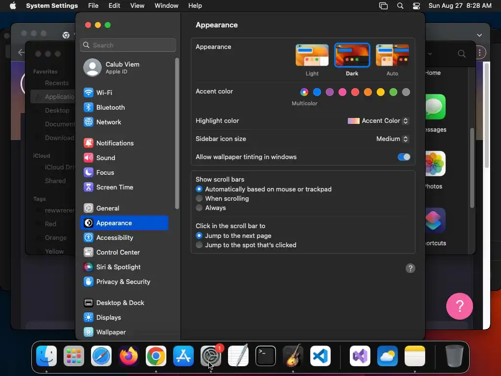Open the Edit menu
The height and width of the screenshot is (376, 501).
pyautogui.click(x=114, y=6)
